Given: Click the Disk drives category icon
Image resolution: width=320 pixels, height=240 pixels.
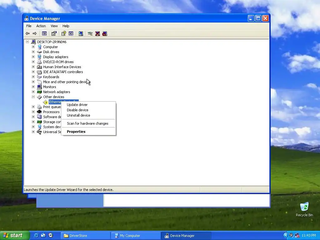Looking at the screenshot, I should pyautogui.click(x=39, y=52).
